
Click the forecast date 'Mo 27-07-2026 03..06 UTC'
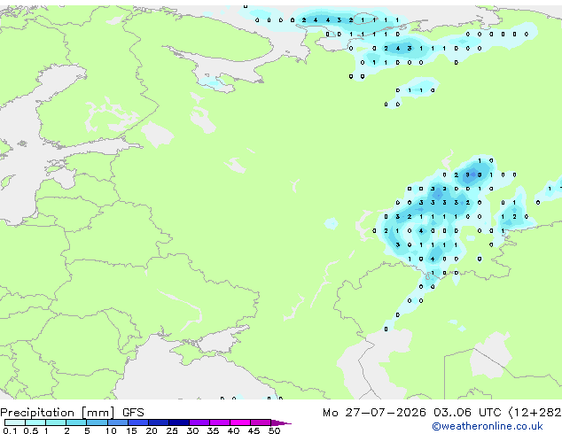pyautogui.click(x=412, y=413)
